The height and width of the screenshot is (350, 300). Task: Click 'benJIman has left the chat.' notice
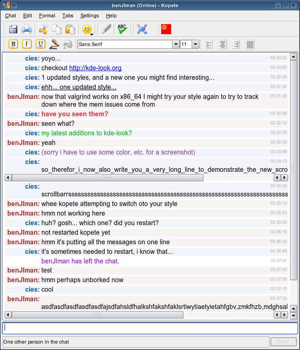[x=80, y=261]
